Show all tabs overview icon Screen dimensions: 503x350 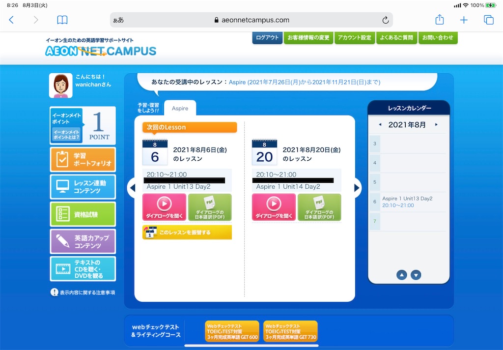coord(489,20)
